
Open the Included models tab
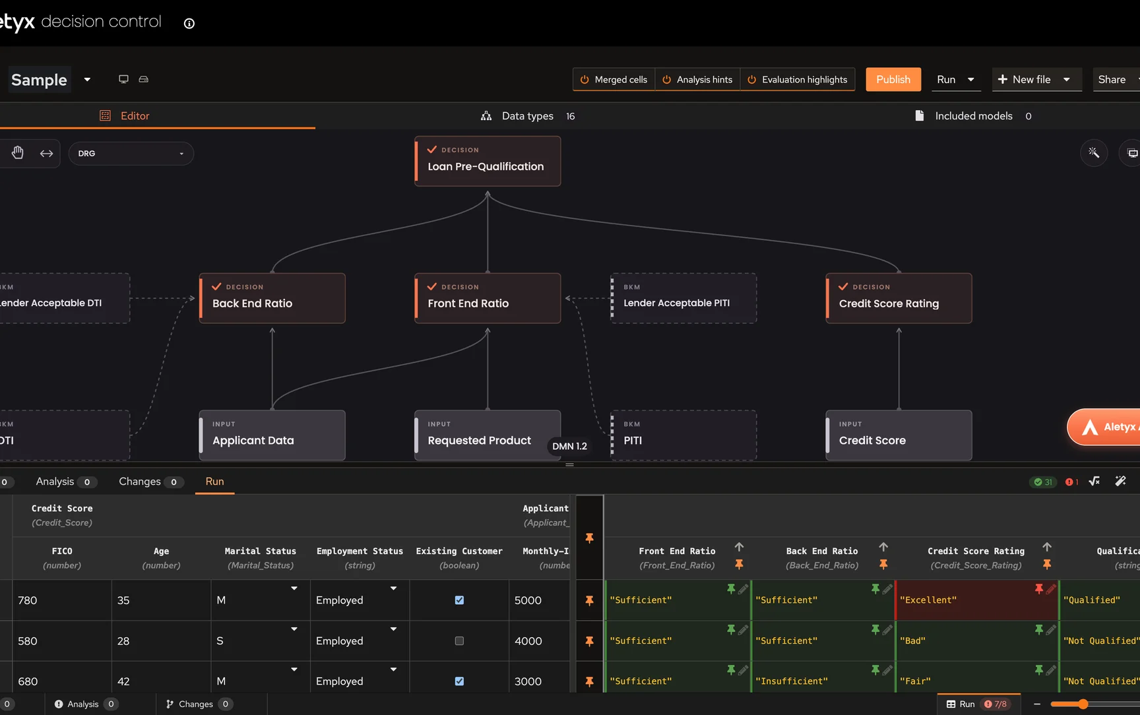(974, 116)
